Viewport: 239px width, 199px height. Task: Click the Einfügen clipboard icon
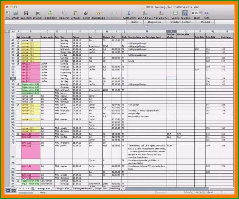pyautogui.click(x=75, y=13)
